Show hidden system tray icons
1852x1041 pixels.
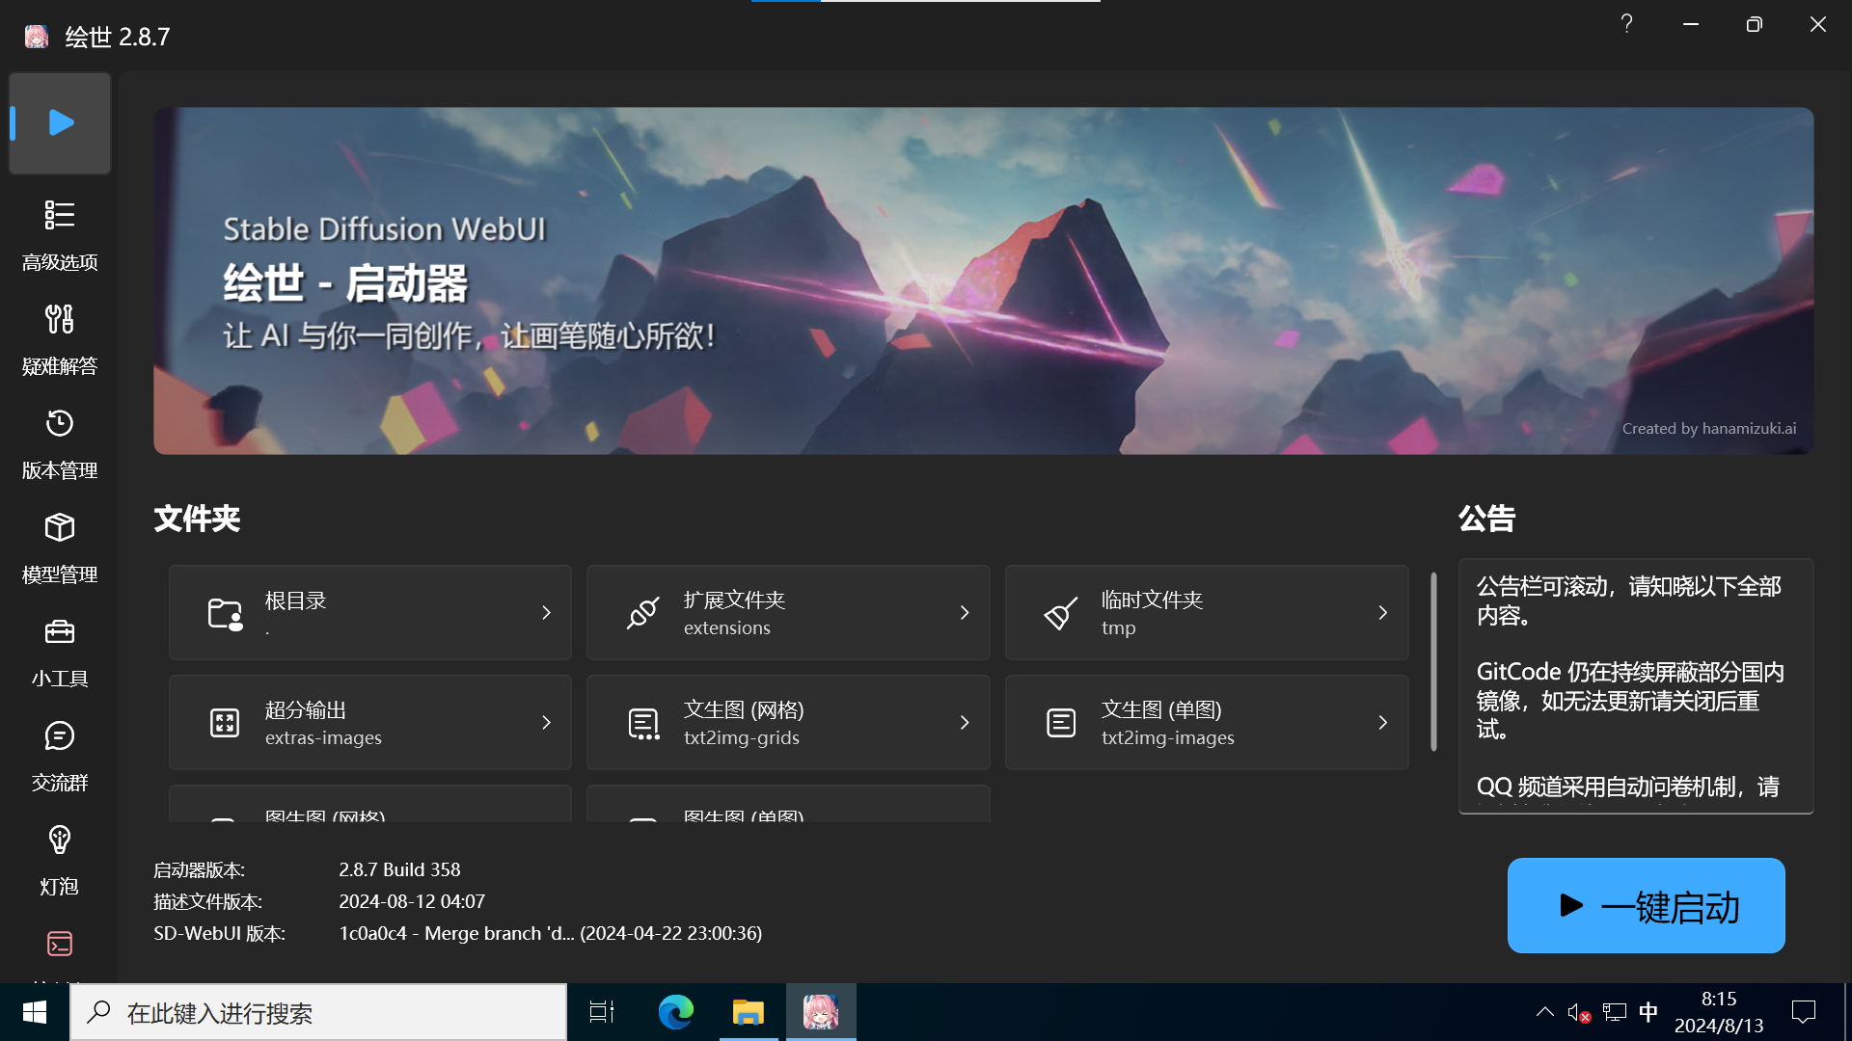coord(1544,1012)
